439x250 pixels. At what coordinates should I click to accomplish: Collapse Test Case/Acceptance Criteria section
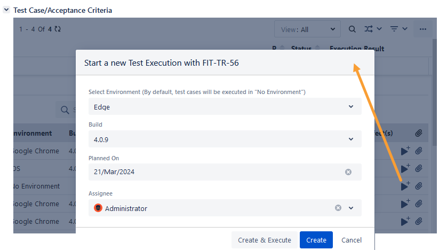click(x=6, y=10)
